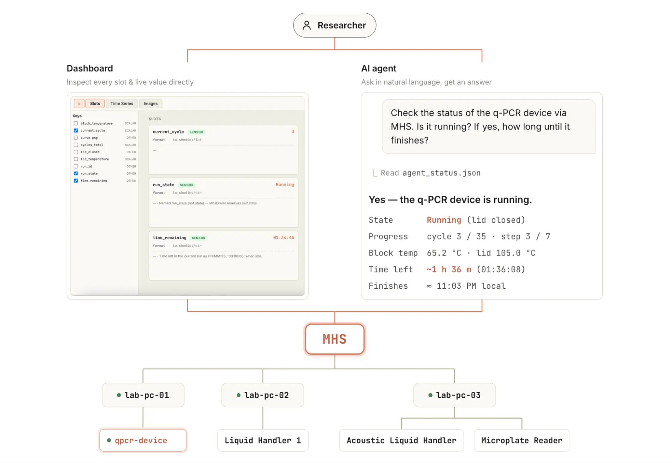Select the qpcr-device node

tap(143, 440)
